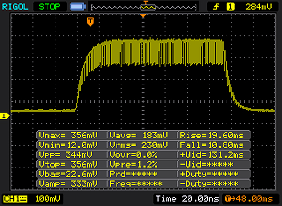
Task: Click the orange triangle at top center
Action: coord(144,16)
